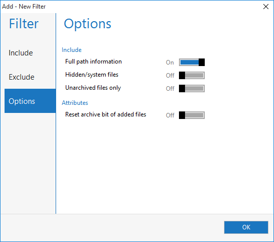Screen dimensions: 274x242
Task: Click the 'Unarchived files only' label
Action: pyautogui.click(x=93, y=88)
